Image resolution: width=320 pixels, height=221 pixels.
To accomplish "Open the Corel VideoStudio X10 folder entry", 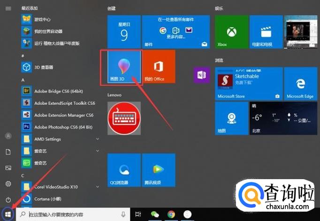I will (x=61, y=187).
